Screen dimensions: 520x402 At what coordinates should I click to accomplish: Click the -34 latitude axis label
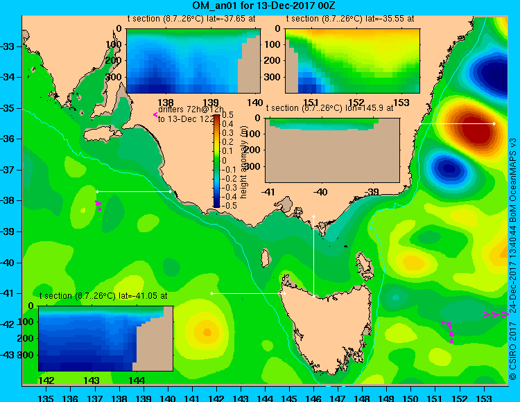click(x=8, y=77)
